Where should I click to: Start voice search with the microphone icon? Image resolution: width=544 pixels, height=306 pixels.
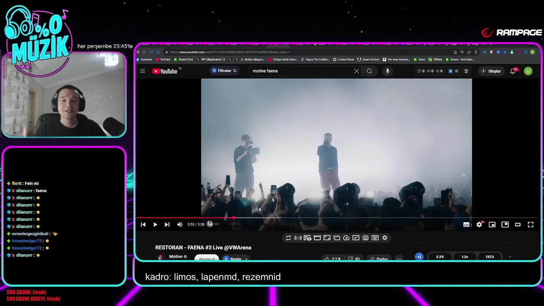click(x=388, y=71)
